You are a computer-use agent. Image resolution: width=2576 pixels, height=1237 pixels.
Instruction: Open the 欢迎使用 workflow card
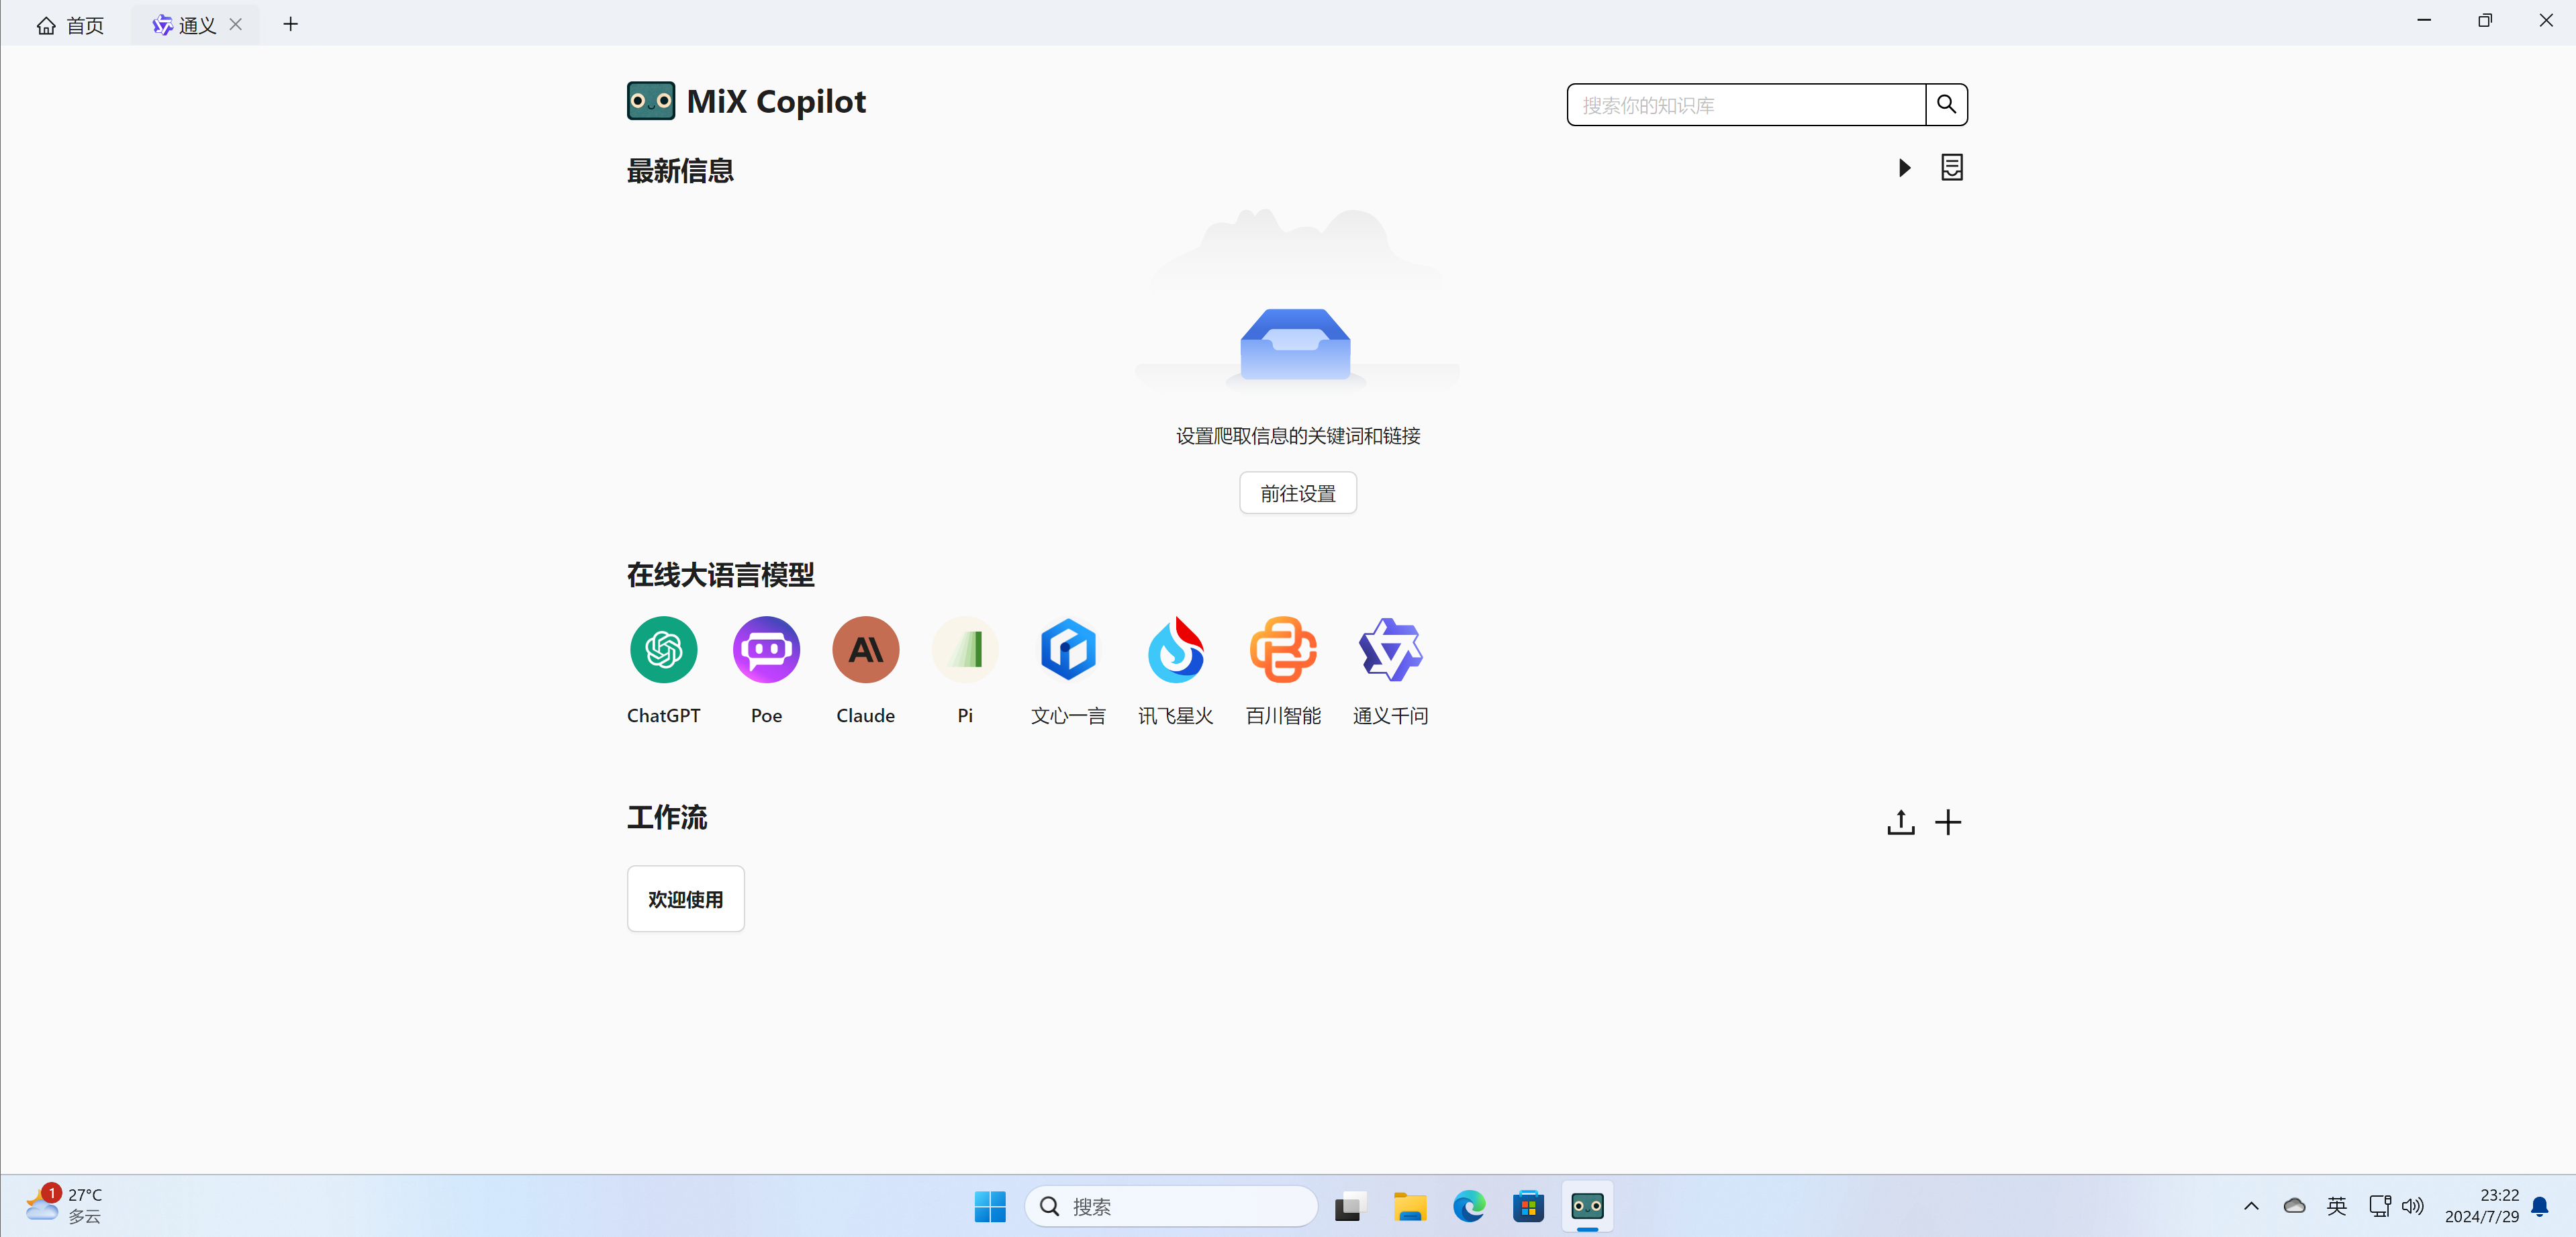(x=685, y=899)
